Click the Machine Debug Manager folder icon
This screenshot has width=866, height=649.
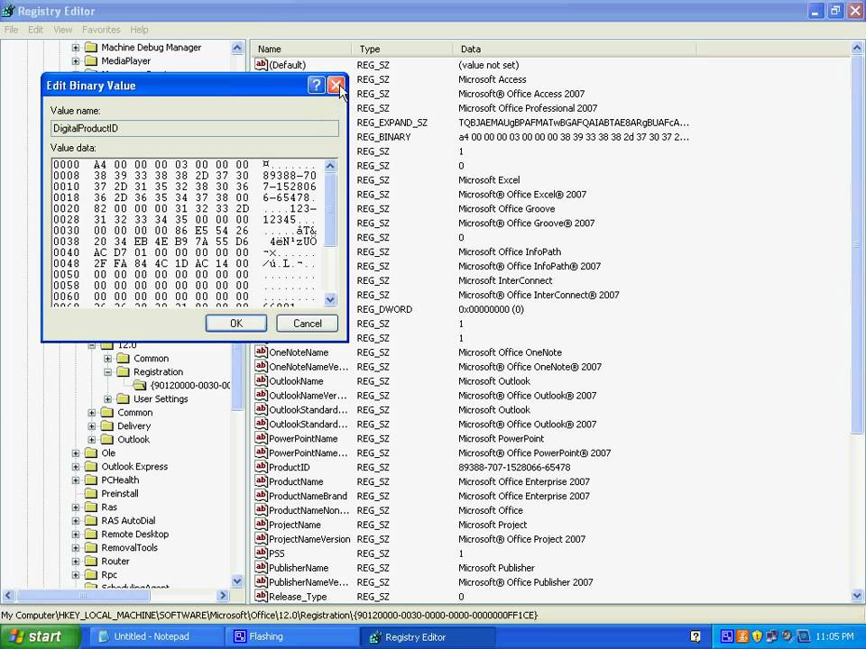(x=91, y=48)
